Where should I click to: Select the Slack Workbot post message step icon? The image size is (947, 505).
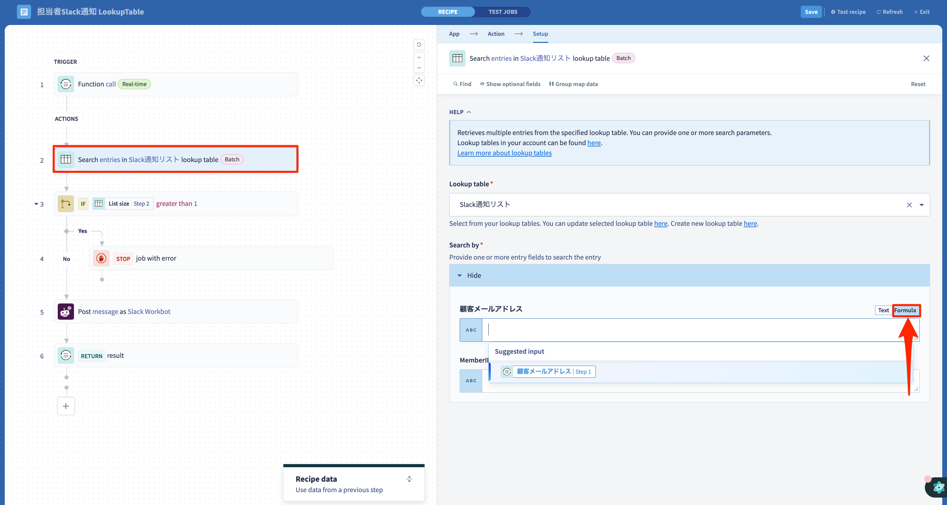[x=66, y=311]
